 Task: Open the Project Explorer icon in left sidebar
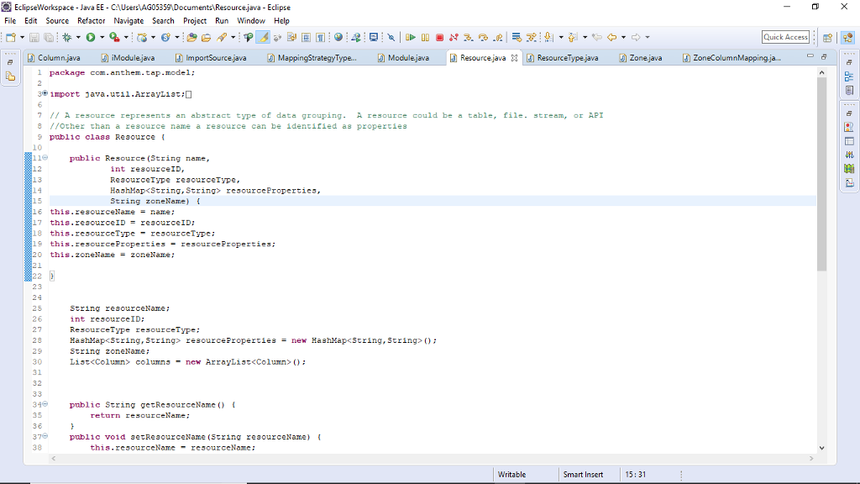(x=10, y=76)
